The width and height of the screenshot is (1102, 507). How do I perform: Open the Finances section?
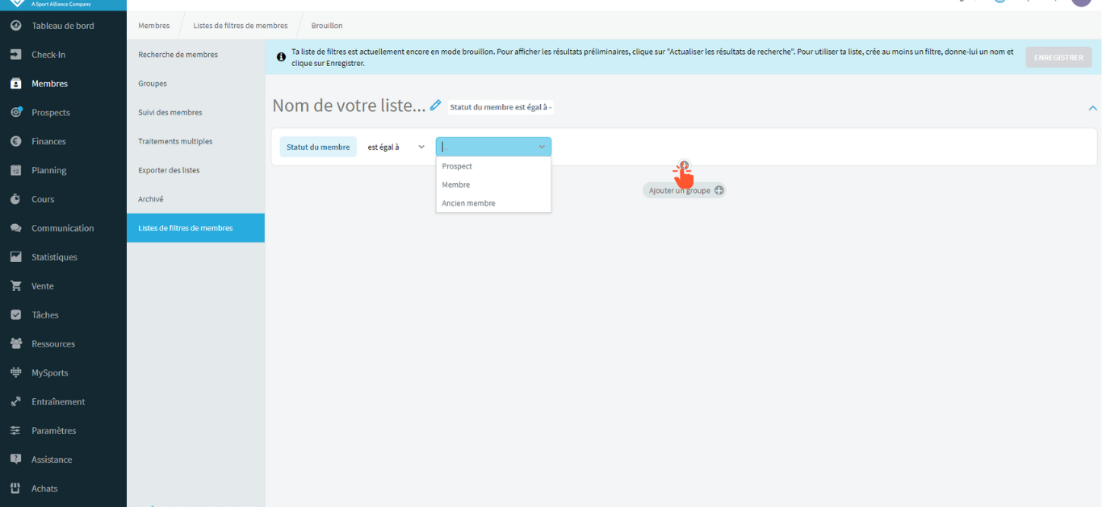(x=63, y=142)
